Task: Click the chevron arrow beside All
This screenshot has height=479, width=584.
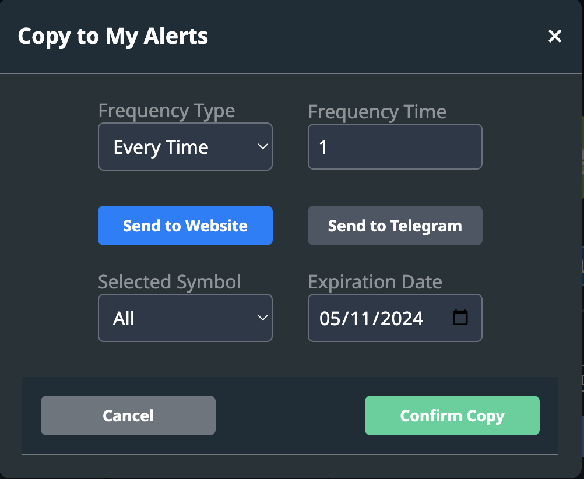Action: 262,318
